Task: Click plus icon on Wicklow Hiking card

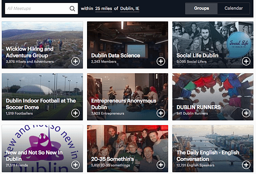Action: [76, 61]
